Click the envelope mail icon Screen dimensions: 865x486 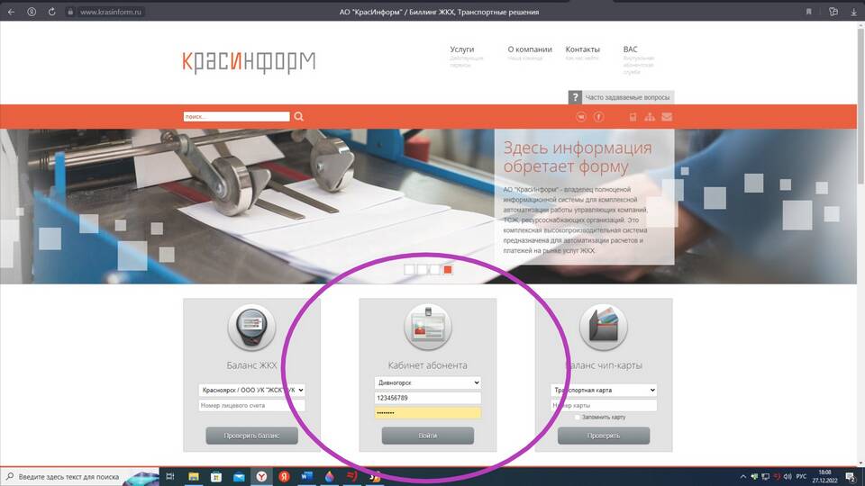click(x=667, y=117)
